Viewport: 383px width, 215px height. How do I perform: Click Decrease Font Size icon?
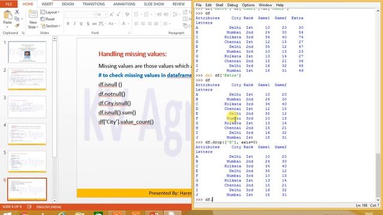click(118, 14)
